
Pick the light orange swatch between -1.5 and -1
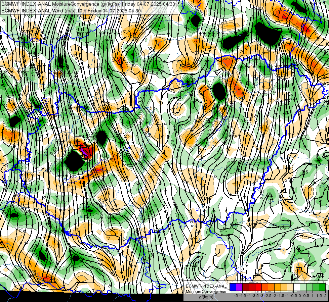point(284,287)
